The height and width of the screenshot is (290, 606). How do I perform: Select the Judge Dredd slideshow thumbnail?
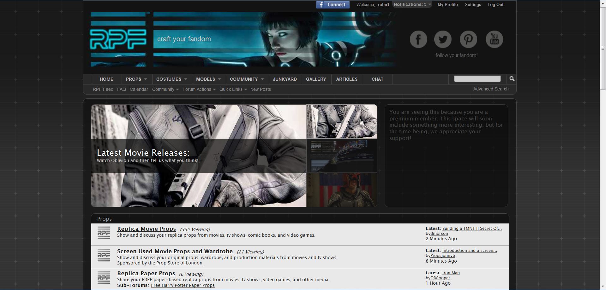click(x=342, y=190)
